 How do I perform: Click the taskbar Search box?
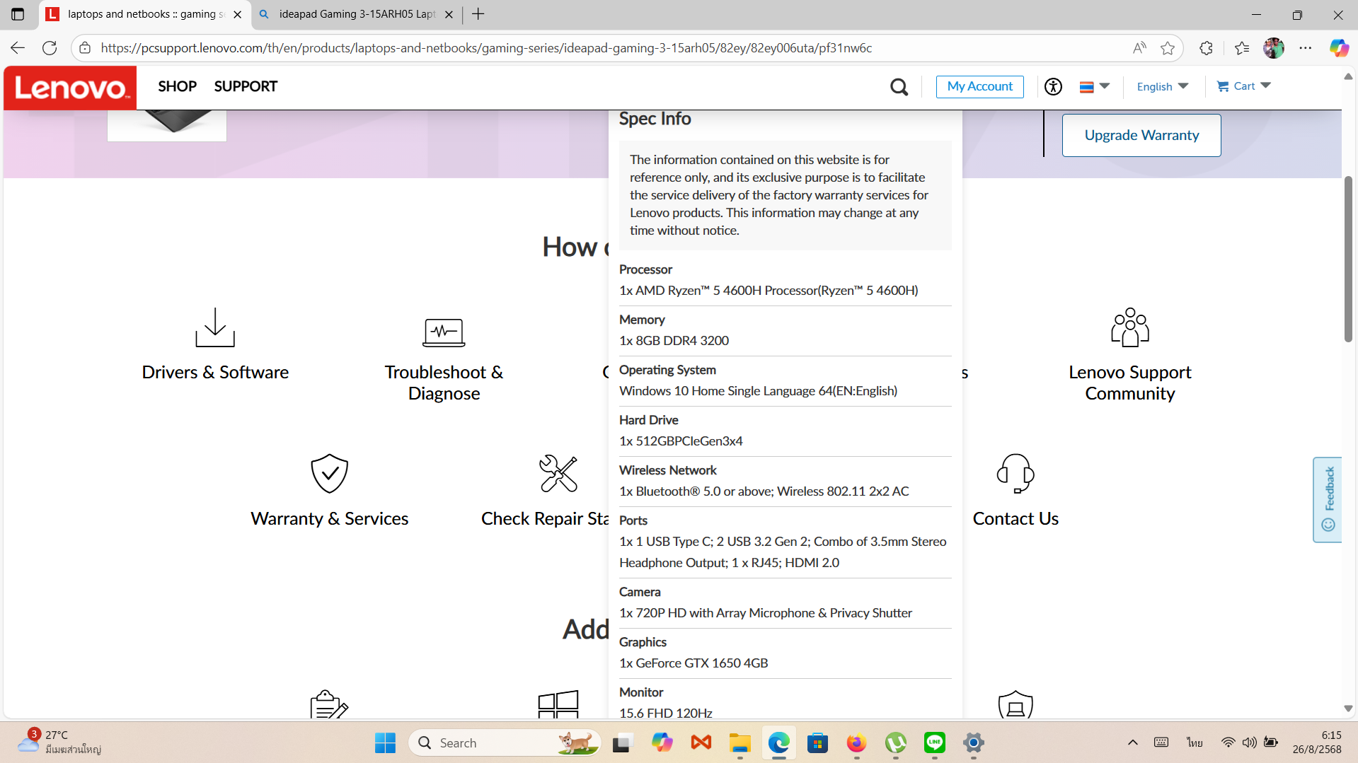[505, 743]
